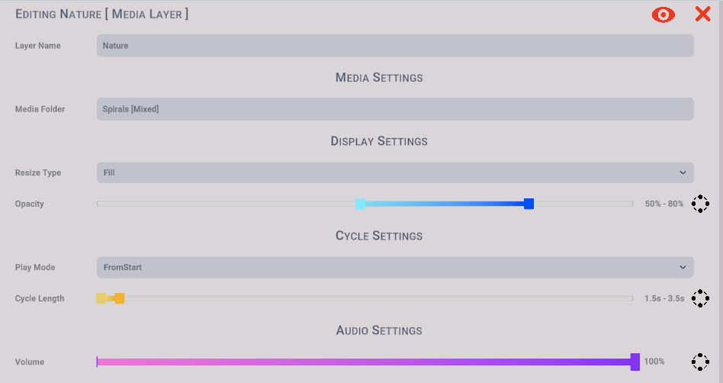
Task: Click the chevron arrow on Play Mode
Action: pyautogui.click(x=683, y=267)
